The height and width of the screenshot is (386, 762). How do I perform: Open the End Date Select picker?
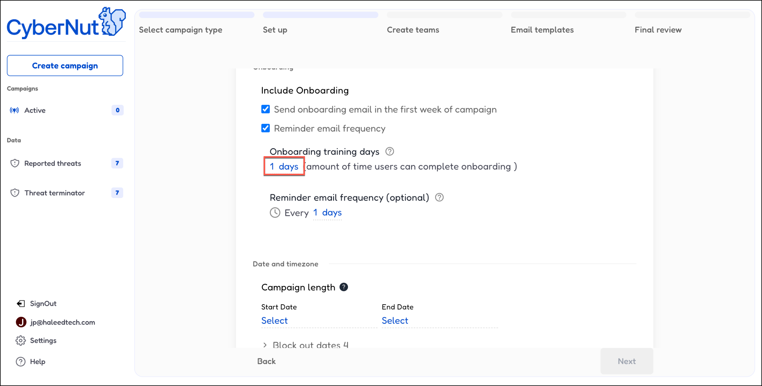pyautogui.click(x=395, y=321)
